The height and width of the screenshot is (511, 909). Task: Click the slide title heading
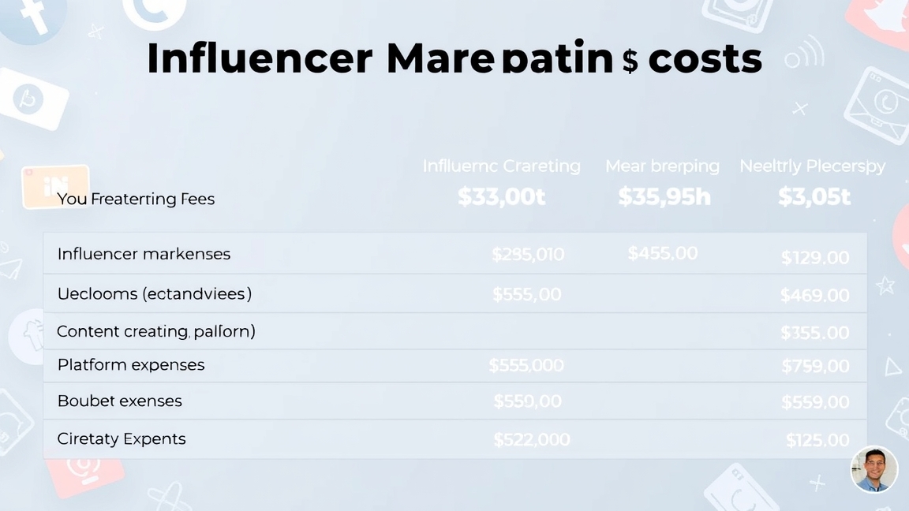coord(454,58)
